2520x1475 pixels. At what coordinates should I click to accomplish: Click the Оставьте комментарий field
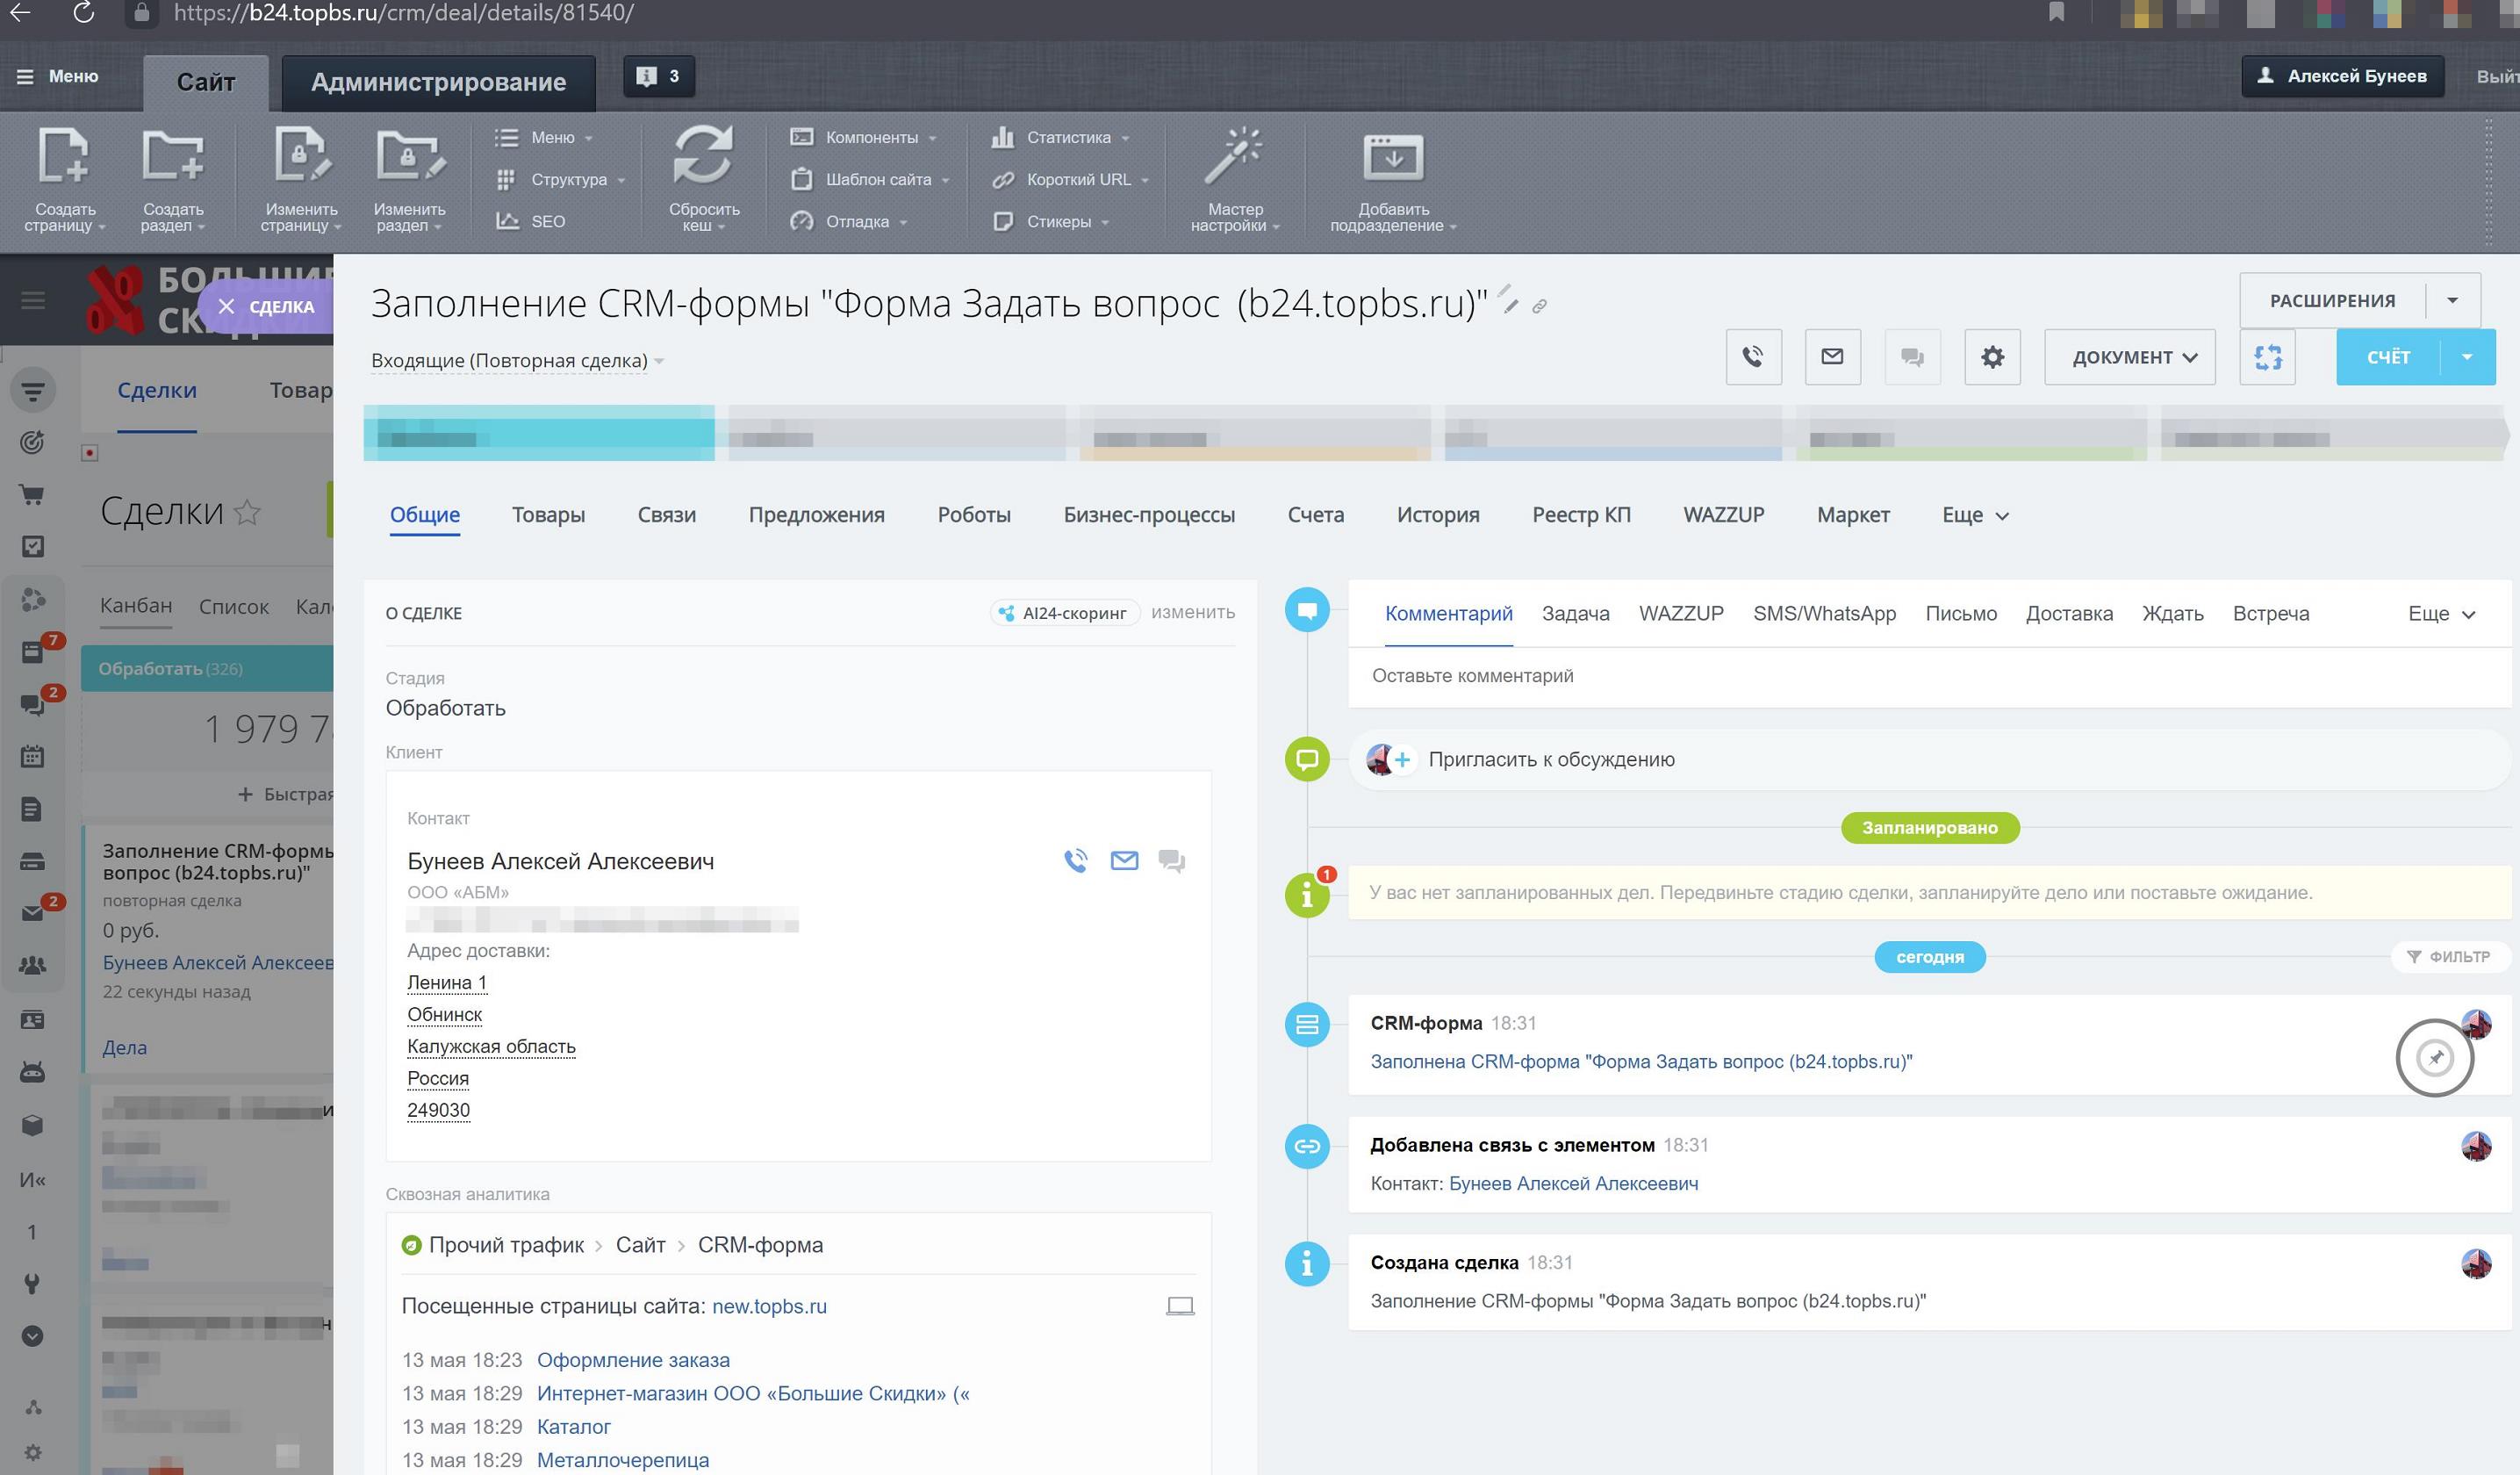[1475, 676]
